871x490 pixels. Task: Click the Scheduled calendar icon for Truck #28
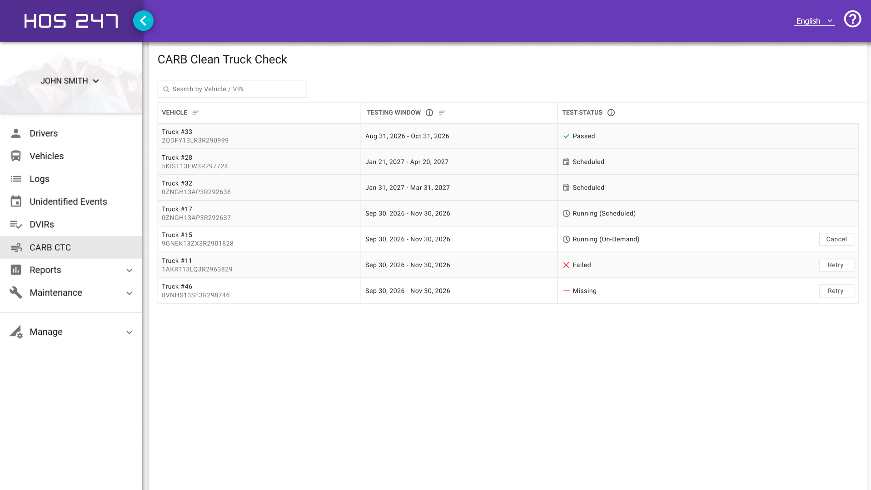click(566, 162)
